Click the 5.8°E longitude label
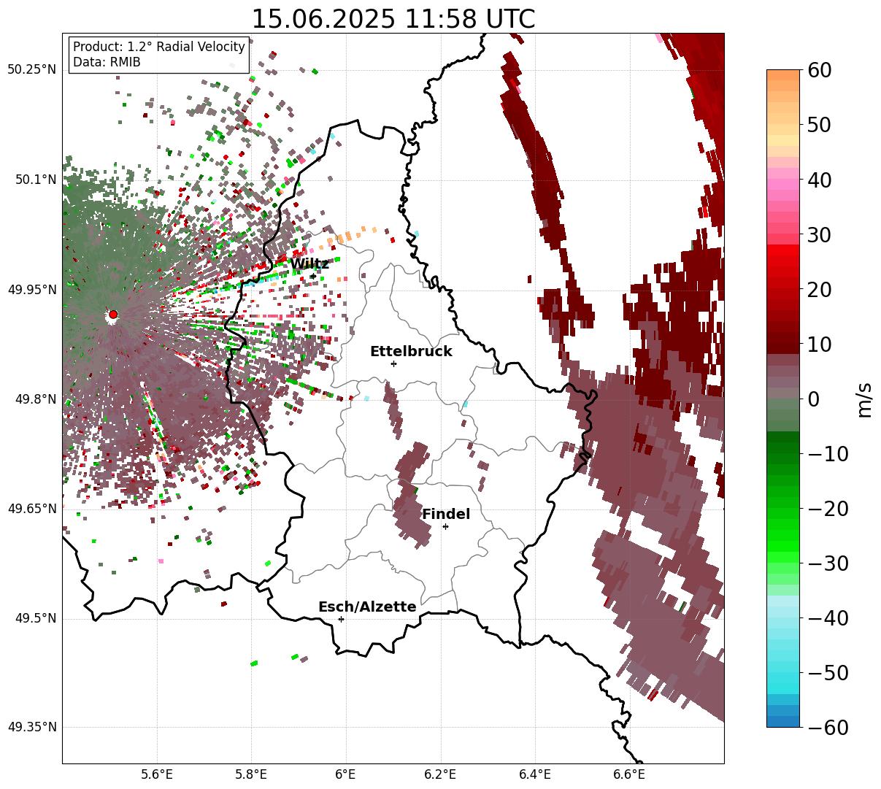The height and width of the screenshot is (789, 881). tap(251, 774)
